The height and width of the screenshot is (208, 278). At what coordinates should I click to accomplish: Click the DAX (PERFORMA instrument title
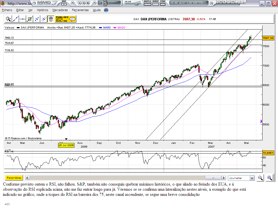tap(154, 19)
